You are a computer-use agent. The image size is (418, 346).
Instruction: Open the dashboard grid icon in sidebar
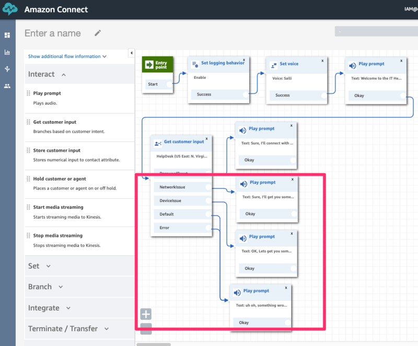coord(7,35)
